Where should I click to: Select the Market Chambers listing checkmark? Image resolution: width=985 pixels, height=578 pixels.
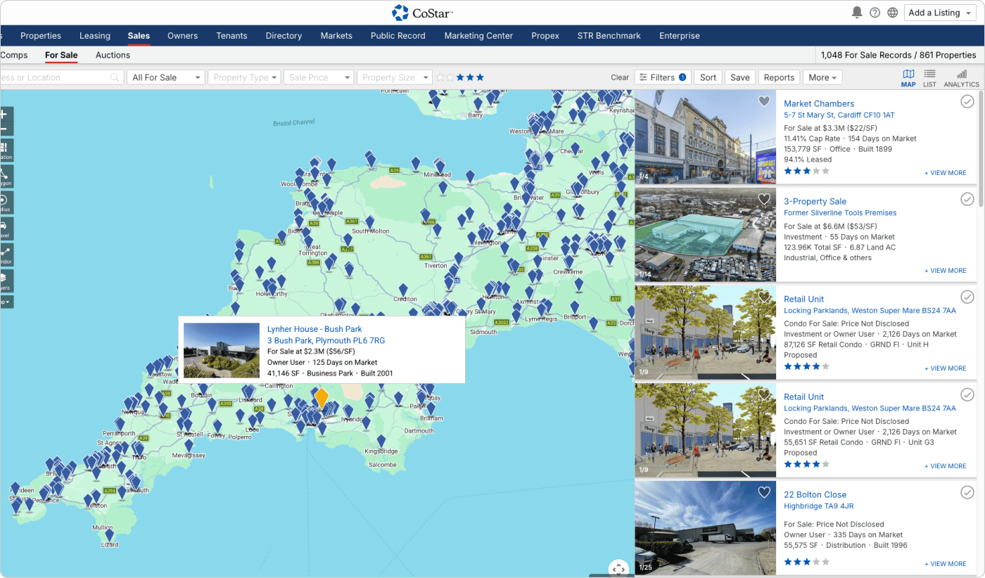tap(967, 102)
